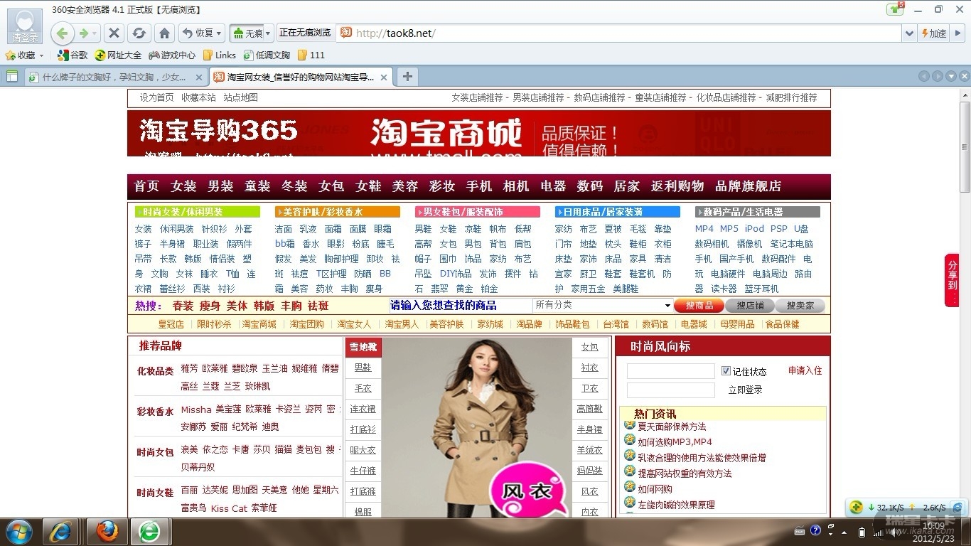Click the 分享到 side share tab
This screenshot has height=546, width=971.
pyautogui.click(x=952, y=281)
